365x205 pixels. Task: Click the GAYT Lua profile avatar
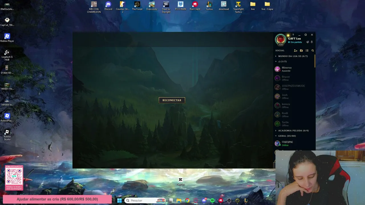(x=281, y=39)
